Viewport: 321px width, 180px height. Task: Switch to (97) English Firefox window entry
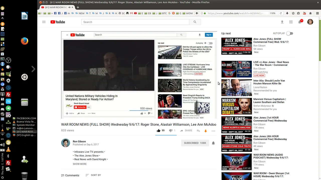24,135
